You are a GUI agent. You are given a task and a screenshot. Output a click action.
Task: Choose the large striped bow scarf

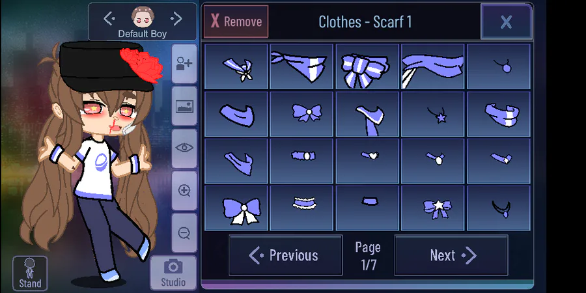click(367, 66)
